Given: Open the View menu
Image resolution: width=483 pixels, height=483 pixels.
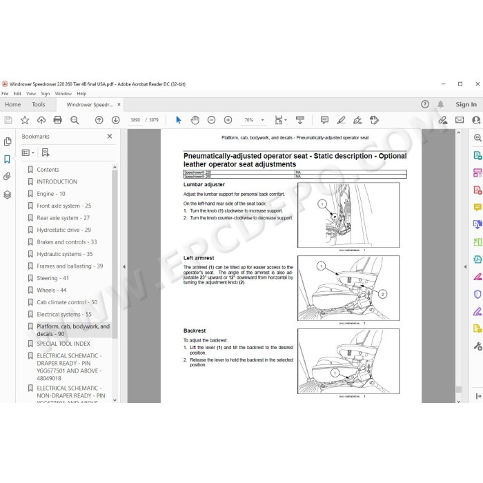Looking at the screenshot, I should (x=31, y=93).
